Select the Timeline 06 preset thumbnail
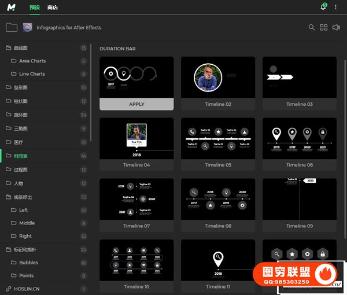Image resolution: width=347 pixels, height=295 pixels. coord(299,139)
